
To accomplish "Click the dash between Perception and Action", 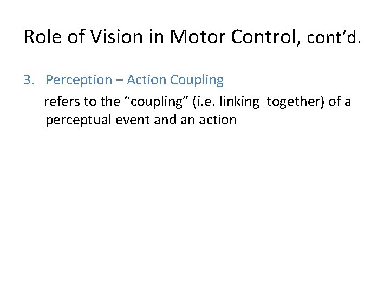I will [120, 81].
